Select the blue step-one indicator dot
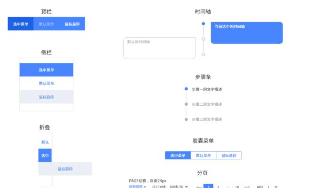 coord(186,89)
